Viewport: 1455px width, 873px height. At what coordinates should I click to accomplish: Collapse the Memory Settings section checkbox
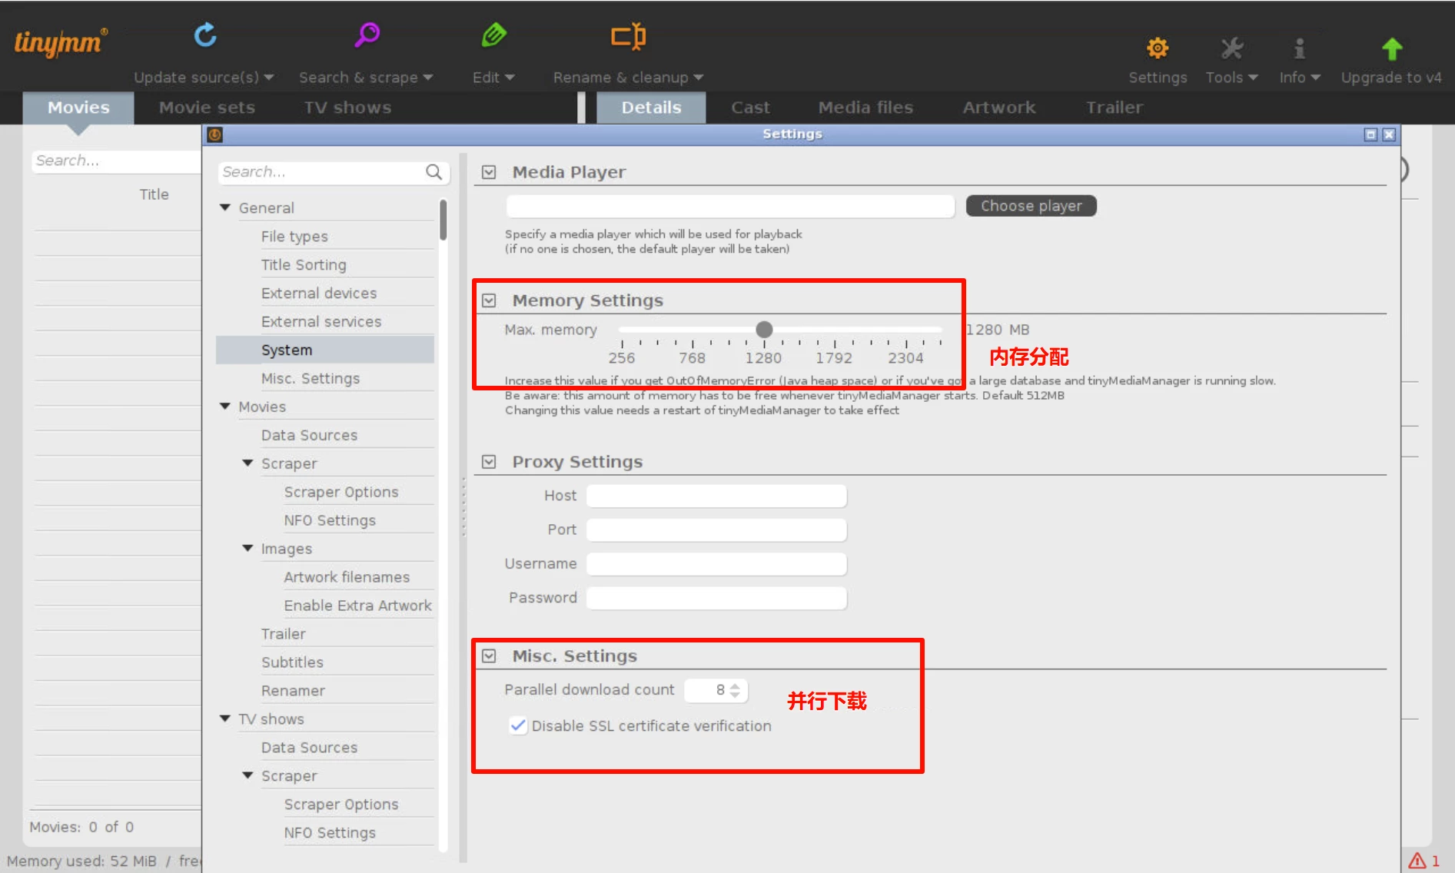(489, 300)
